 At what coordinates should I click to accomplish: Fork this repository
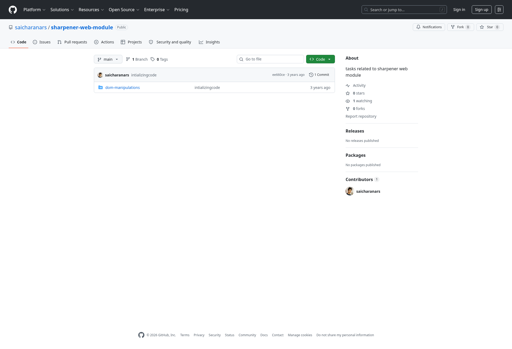coord(461,27)
